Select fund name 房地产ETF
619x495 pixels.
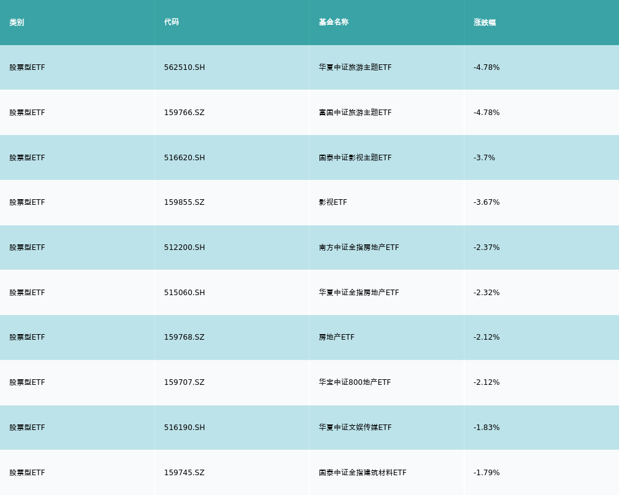coord(337,337)
